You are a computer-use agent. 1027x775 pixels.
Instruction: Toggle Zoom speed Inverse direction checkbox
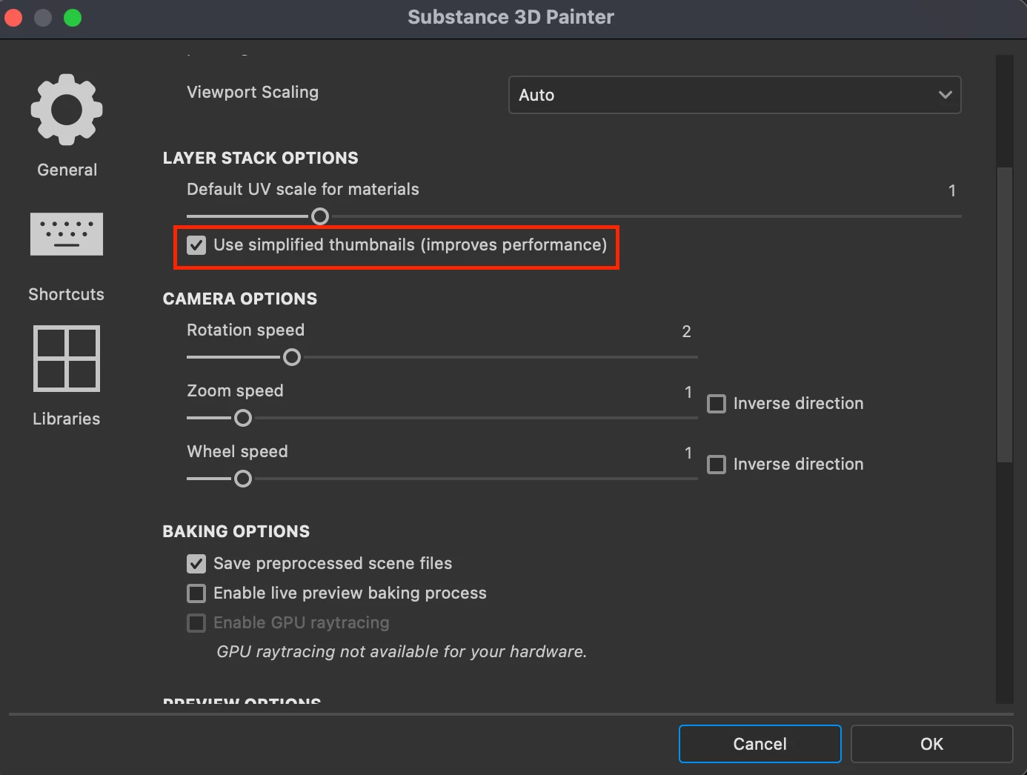coord(717,404)
